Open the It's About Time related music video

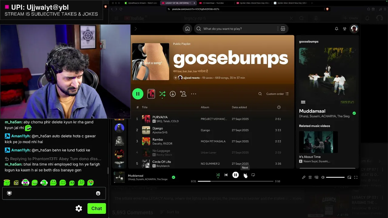(x=318, y=142)
